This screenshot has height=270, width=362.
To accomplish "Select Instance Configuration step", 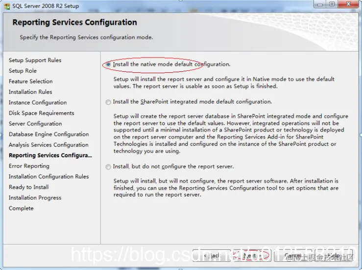I will tap(38, 103).
